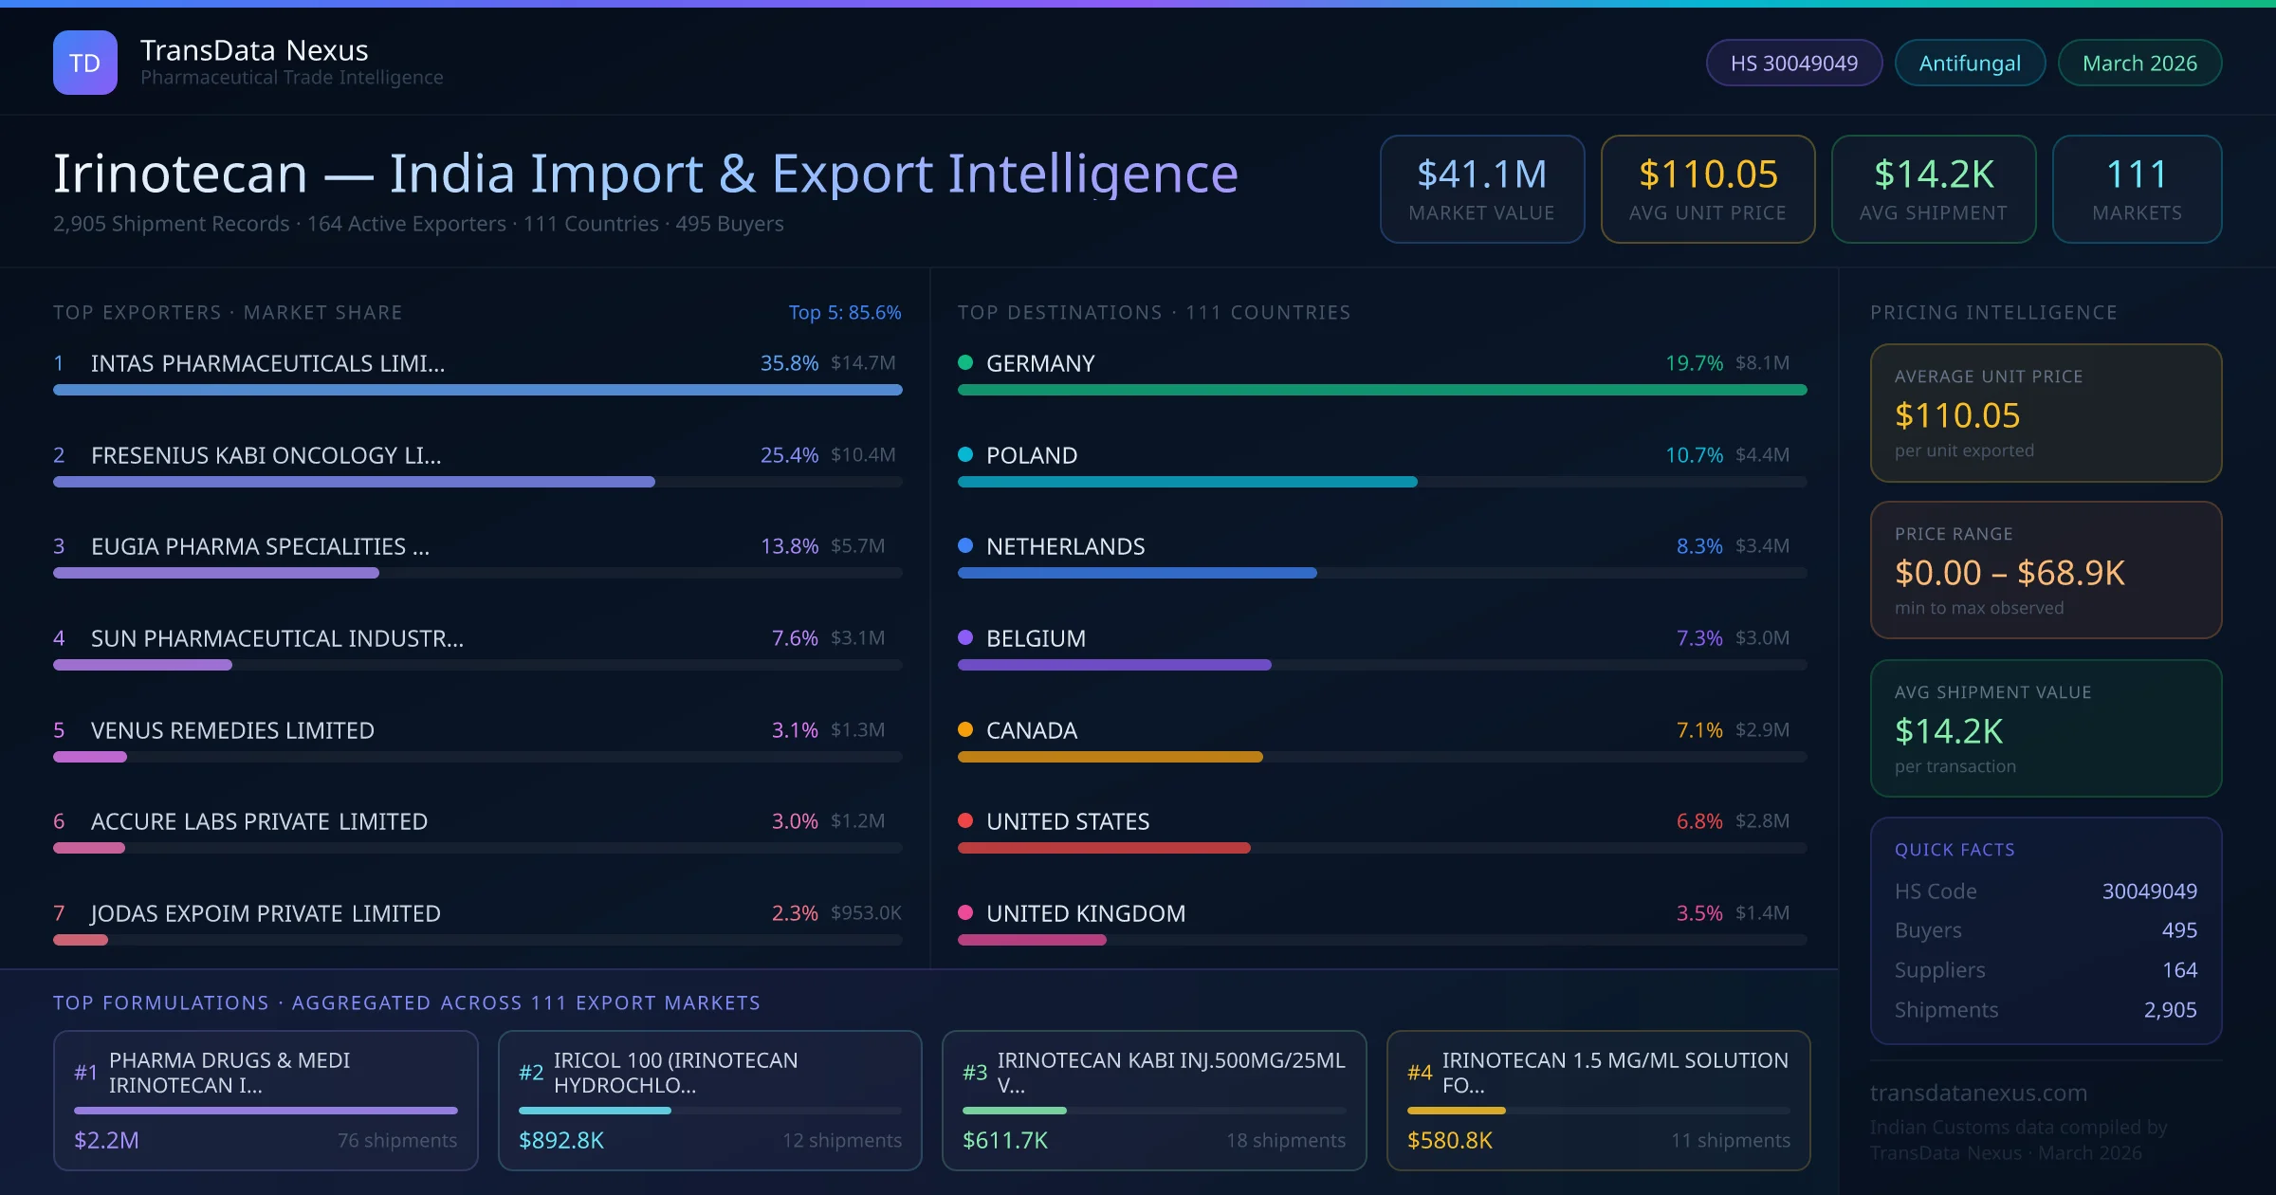Select the Antifungal category pill
The height and width of the screenshot is (1195, 2276).
click(1969, 63)
